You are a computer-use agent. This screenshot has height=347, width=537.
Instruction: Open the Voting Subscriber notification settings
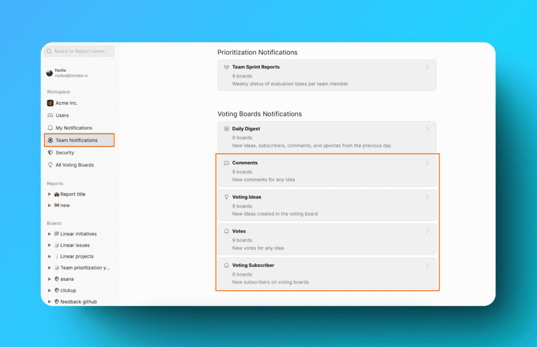[x=327, y=273]
